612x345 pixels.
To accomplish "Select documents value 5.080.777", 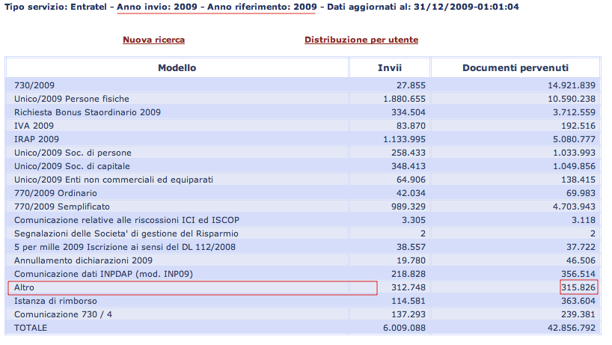I will (574, 139).
